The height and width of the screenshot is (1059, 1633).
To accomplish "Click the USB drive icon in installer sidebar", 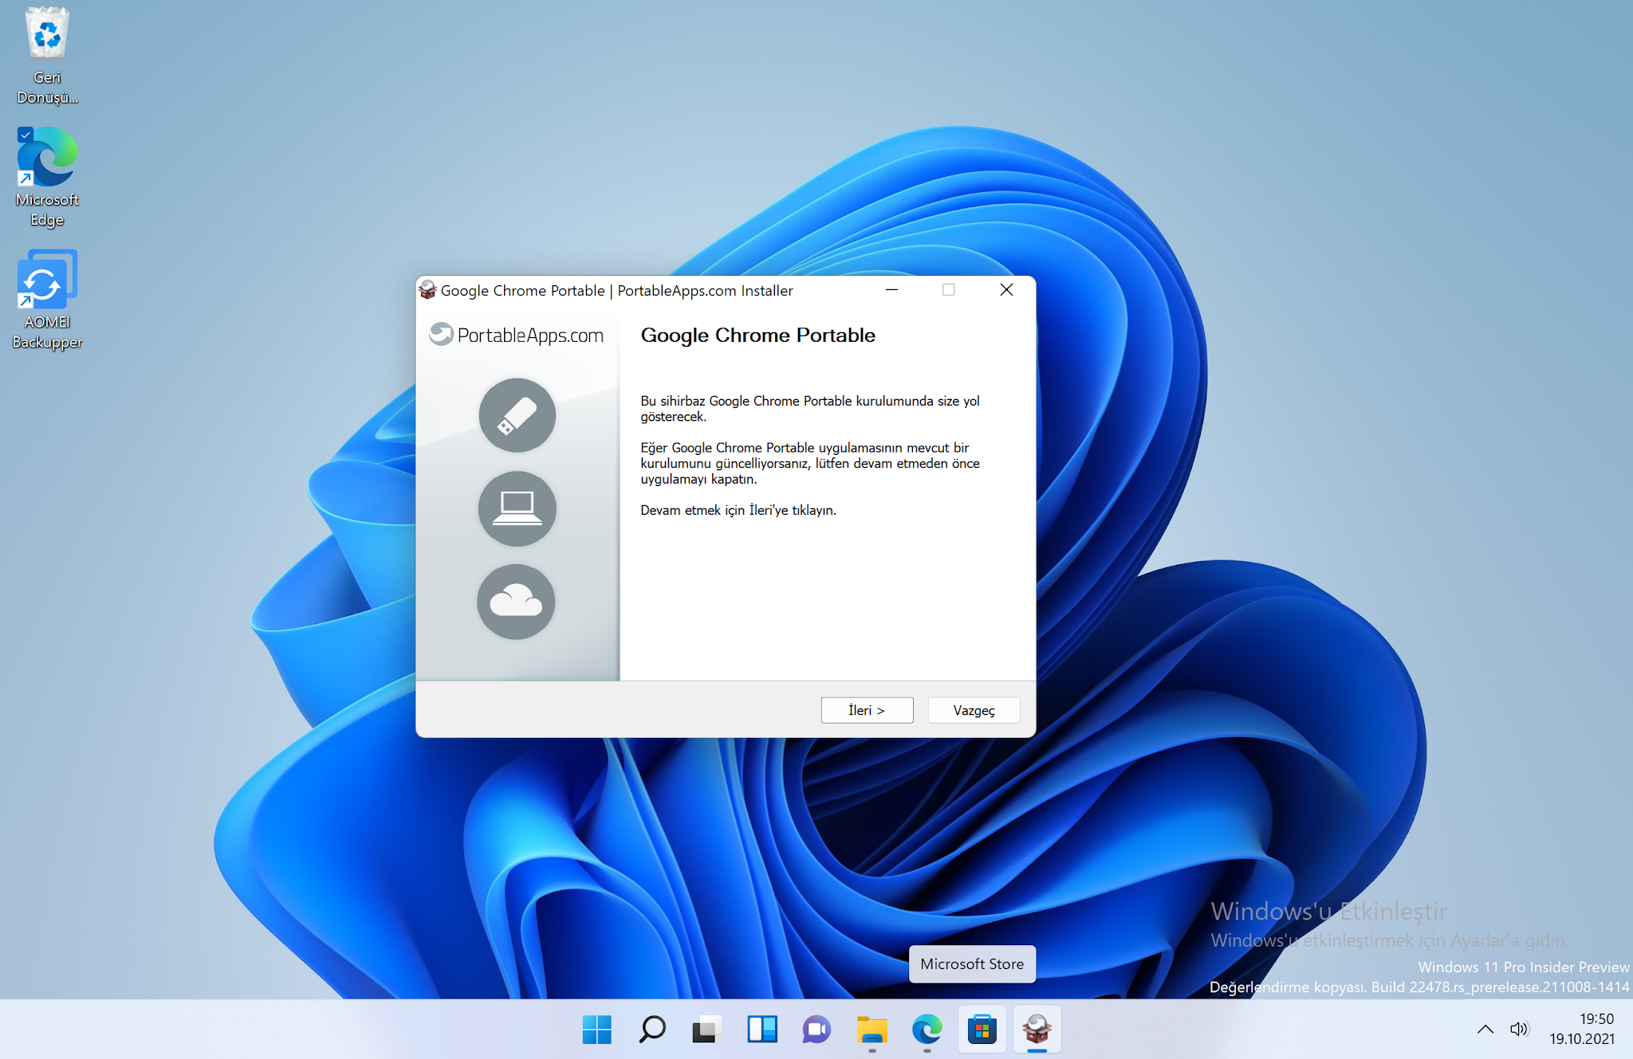I will point(517,415).
